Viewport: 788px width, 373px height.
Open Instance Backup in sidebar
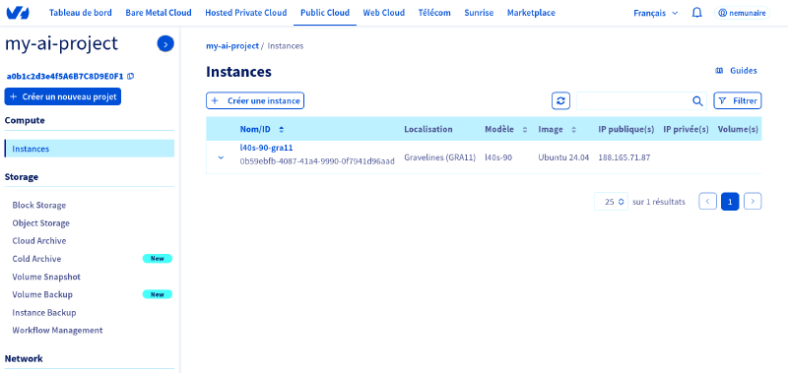pos(44,312)
